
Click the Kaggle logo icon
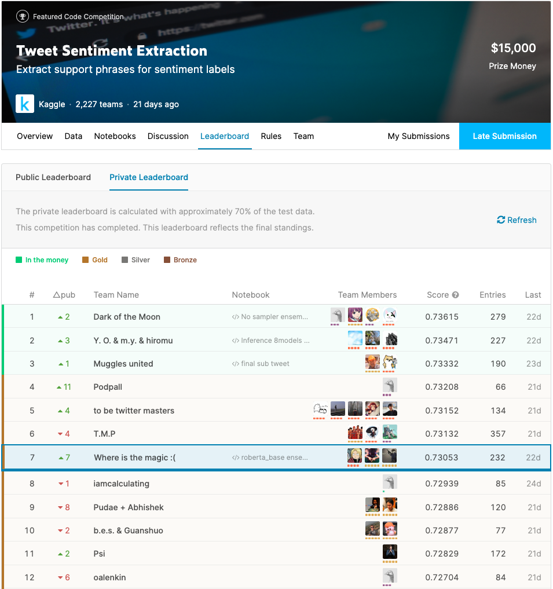[25, 104]
